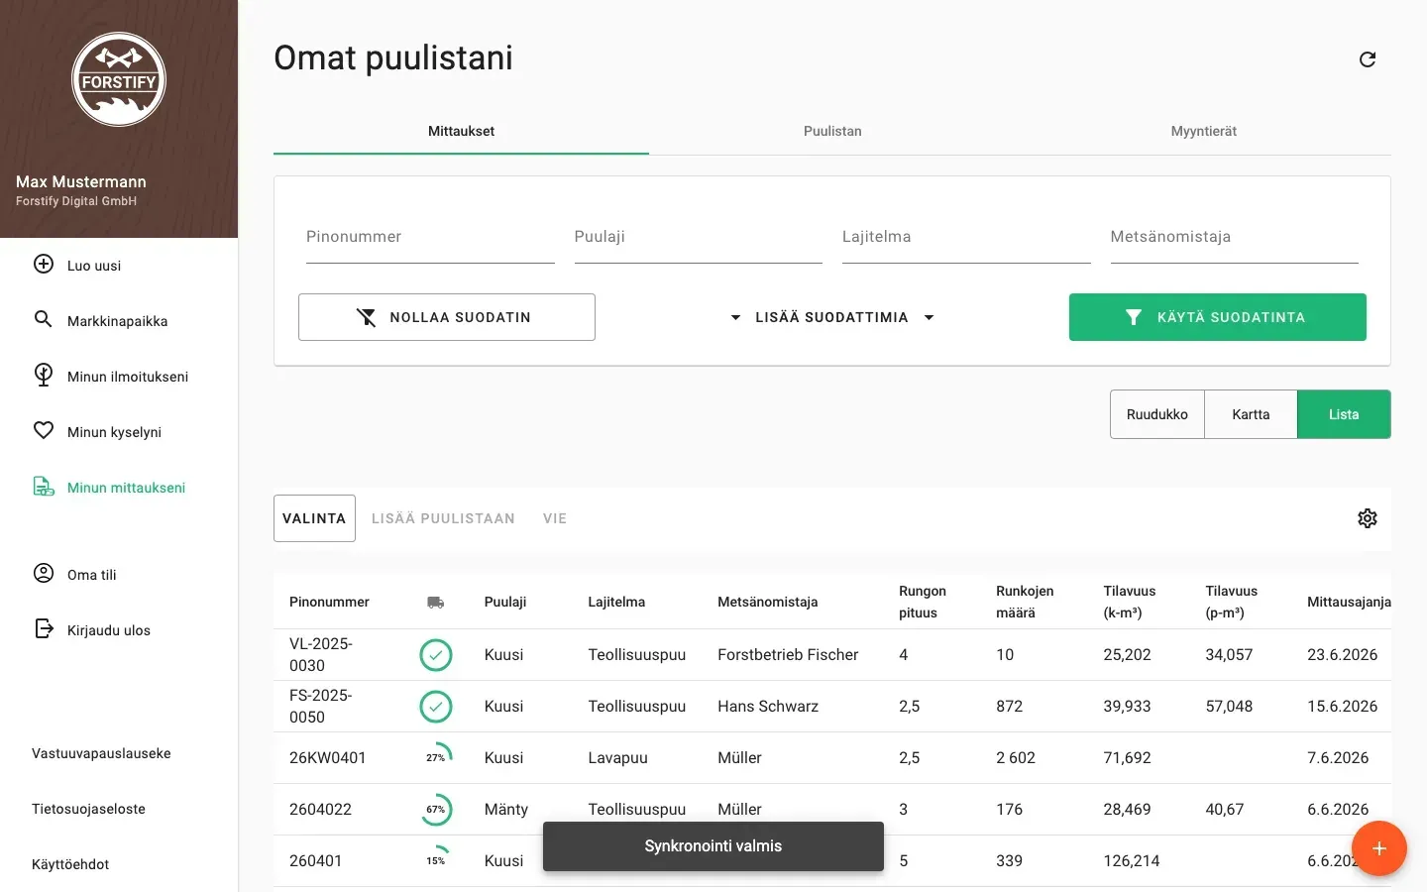Viewport: 1427px width, 892px height.
Task: Click the 67% progress ring for 2604022
Action: (436, 810)
